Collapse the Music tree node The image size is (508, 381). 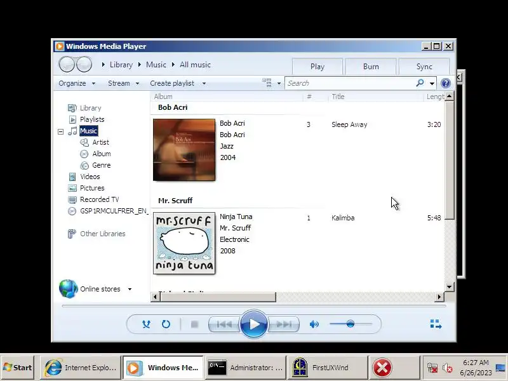[60, 131]
